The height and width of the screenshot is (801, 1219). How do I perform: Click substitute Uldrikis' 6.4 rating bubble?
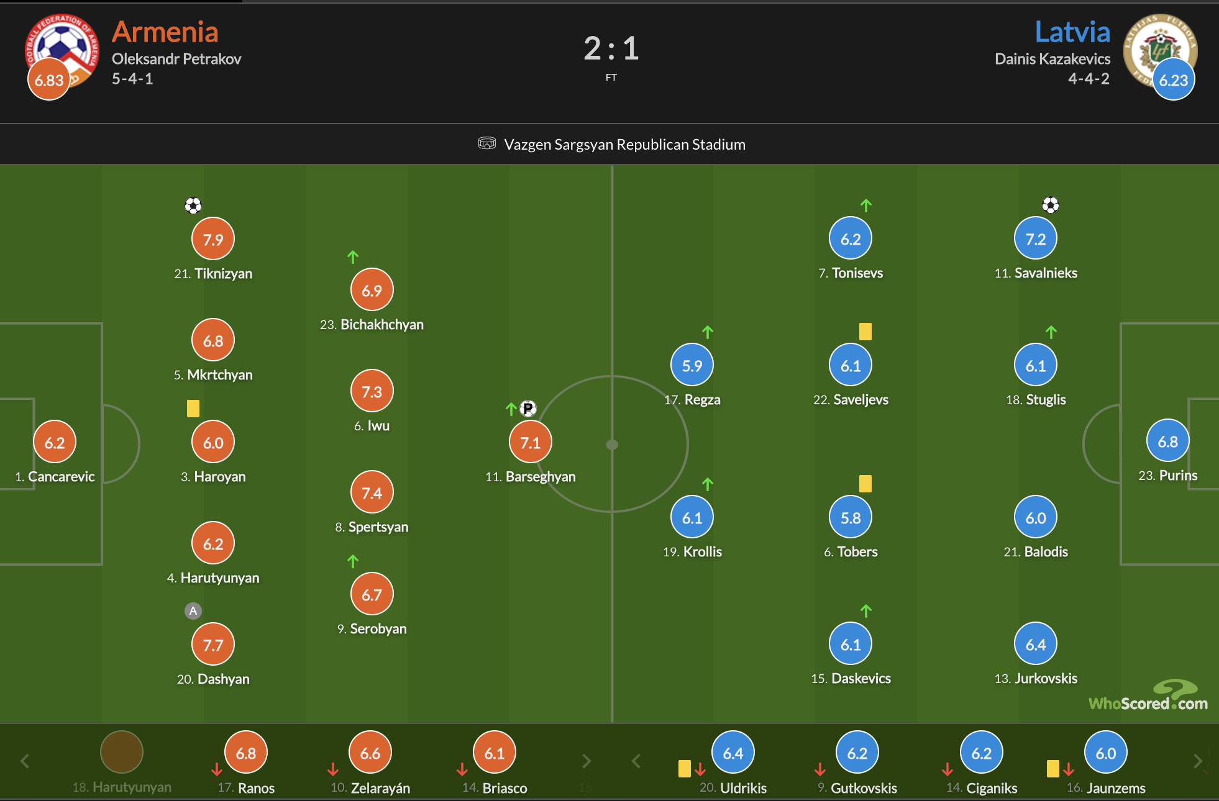(733, 753)
